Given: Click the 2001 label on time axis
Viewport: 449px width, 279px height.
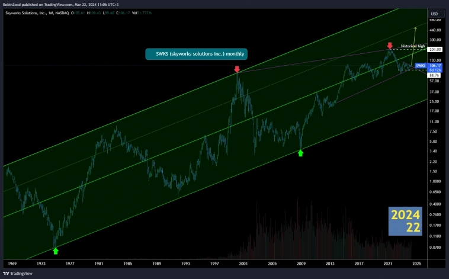Looking at the screenshot, I should 243,264.
